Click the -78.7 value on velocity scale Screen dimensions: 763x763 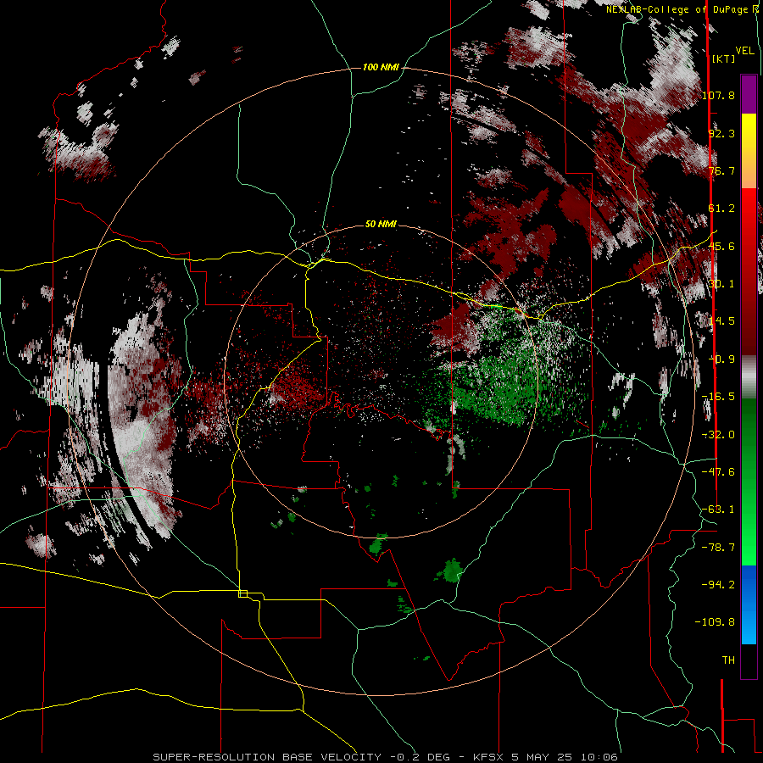tap(719, 548)
